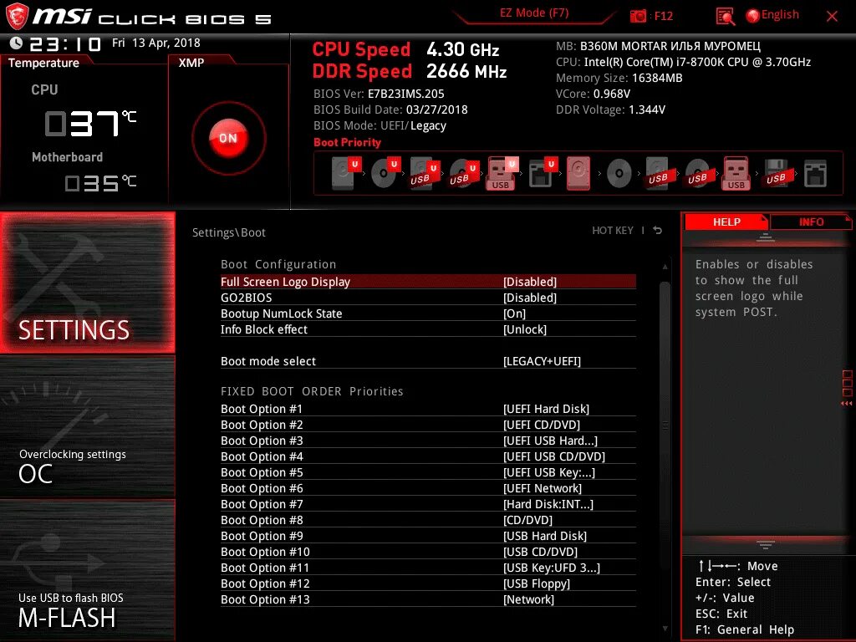Screen dimensions: 856x642
Task: Click the favorites arrows on the right edge
Action: pos(847,404)
